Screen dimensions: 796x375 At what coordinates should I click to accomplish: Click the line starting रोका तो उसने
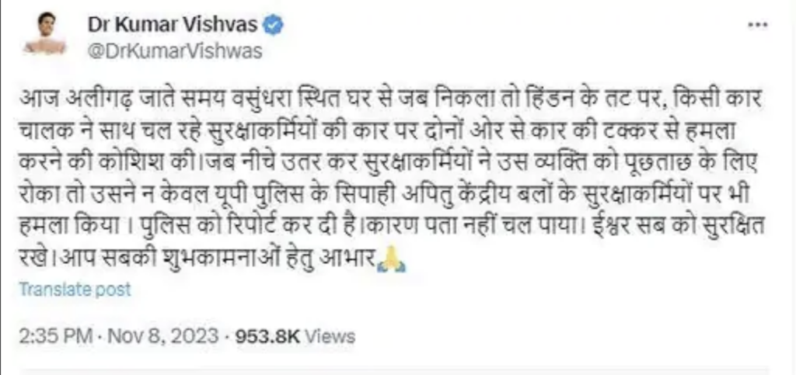[x=385, y=195]
